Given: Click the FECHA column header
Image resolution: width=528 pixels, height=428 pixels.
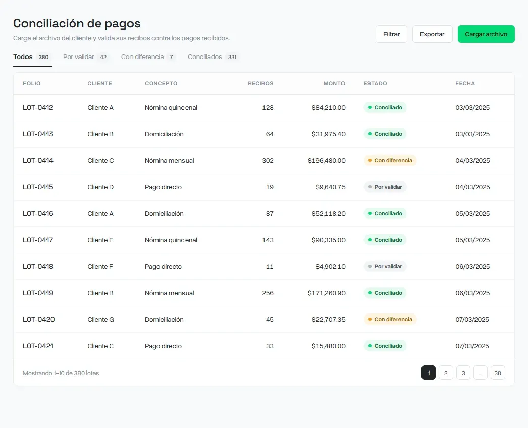Looking at the screenshot, I should [465, 83].
